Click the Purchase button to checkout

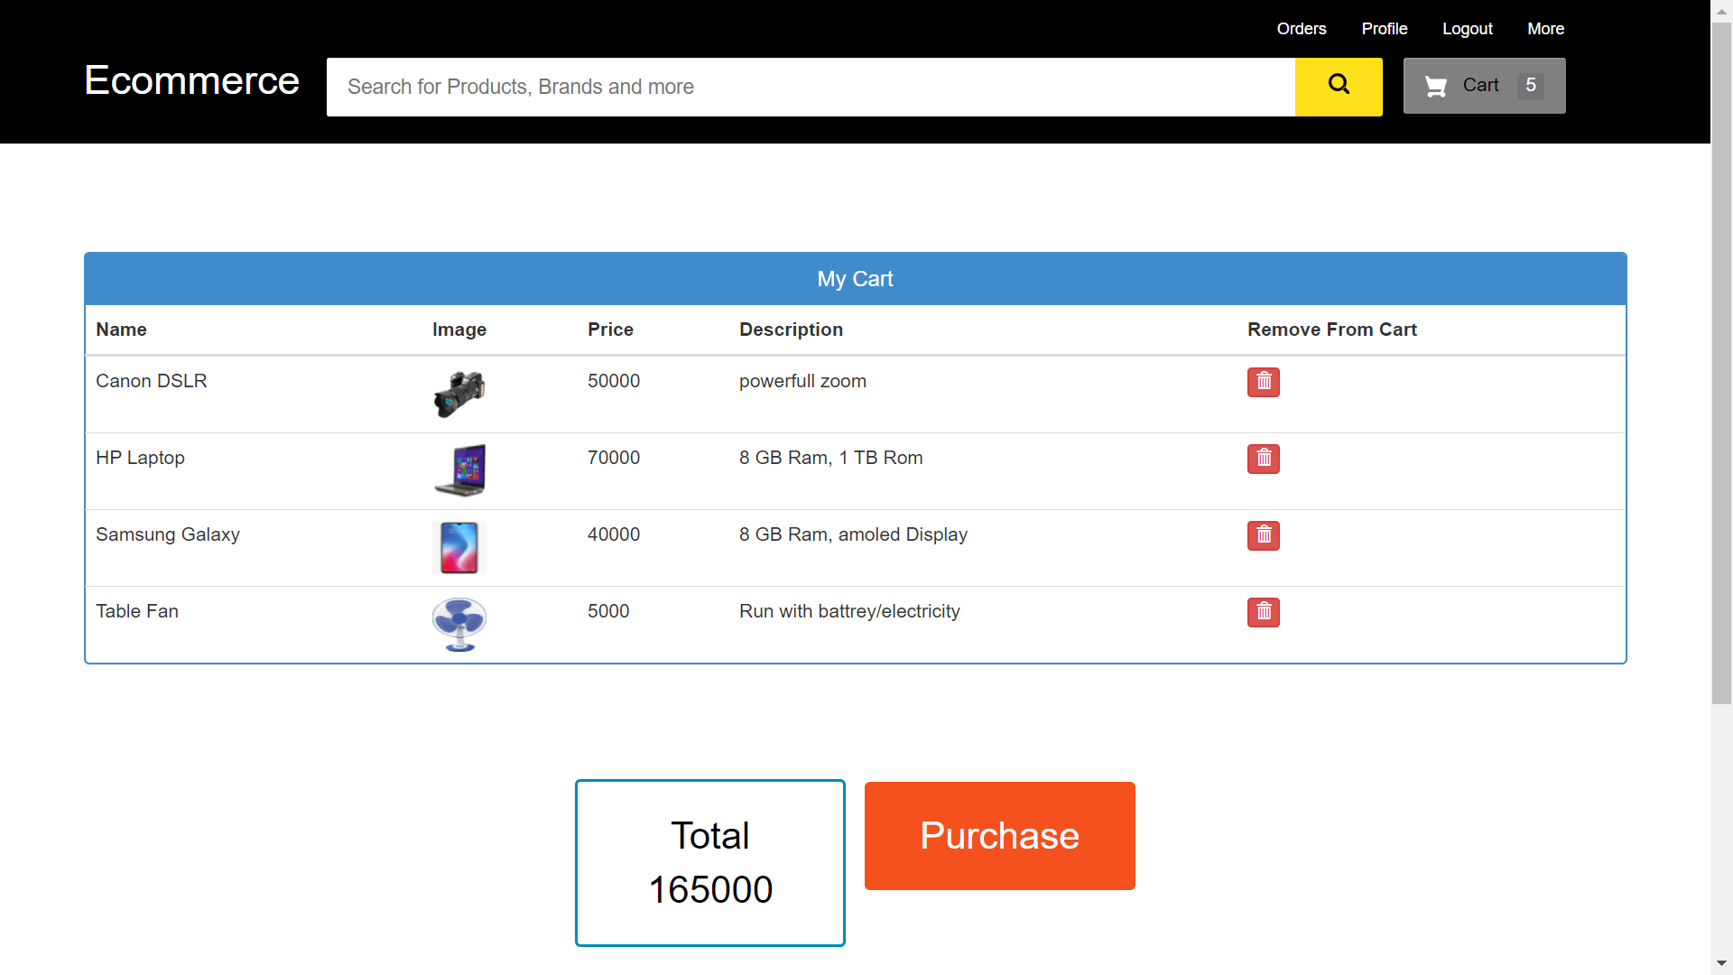(x=1000, y=836)
